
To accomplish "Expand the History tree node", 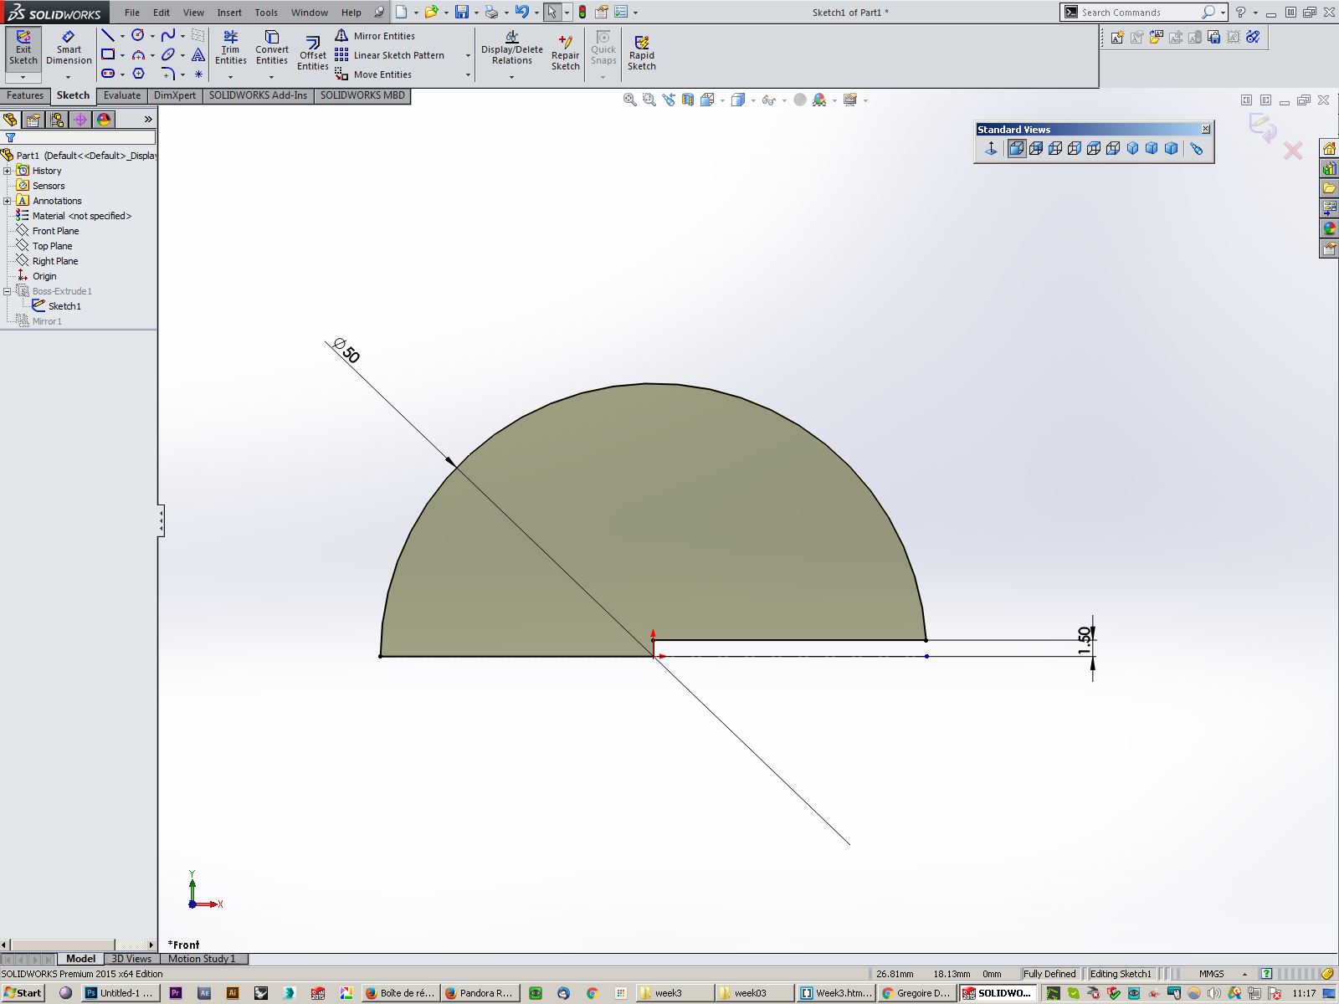I will (8, 171).
